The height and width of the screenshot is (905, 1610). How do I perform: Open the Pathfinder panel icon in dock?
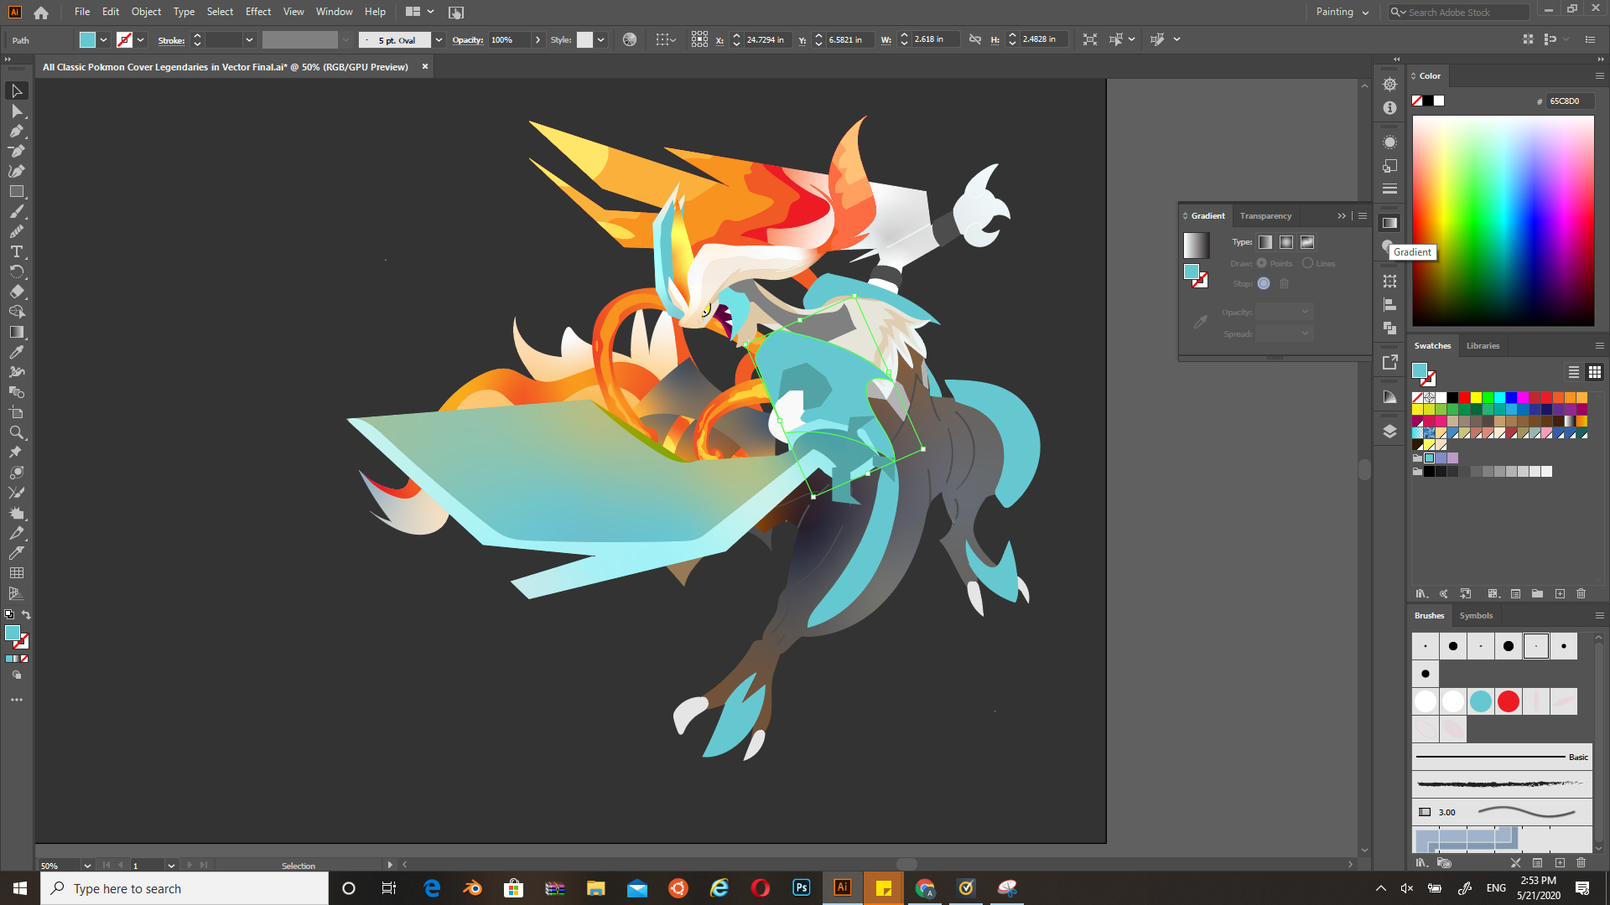pyautogui.click(x=1389, y=328)
